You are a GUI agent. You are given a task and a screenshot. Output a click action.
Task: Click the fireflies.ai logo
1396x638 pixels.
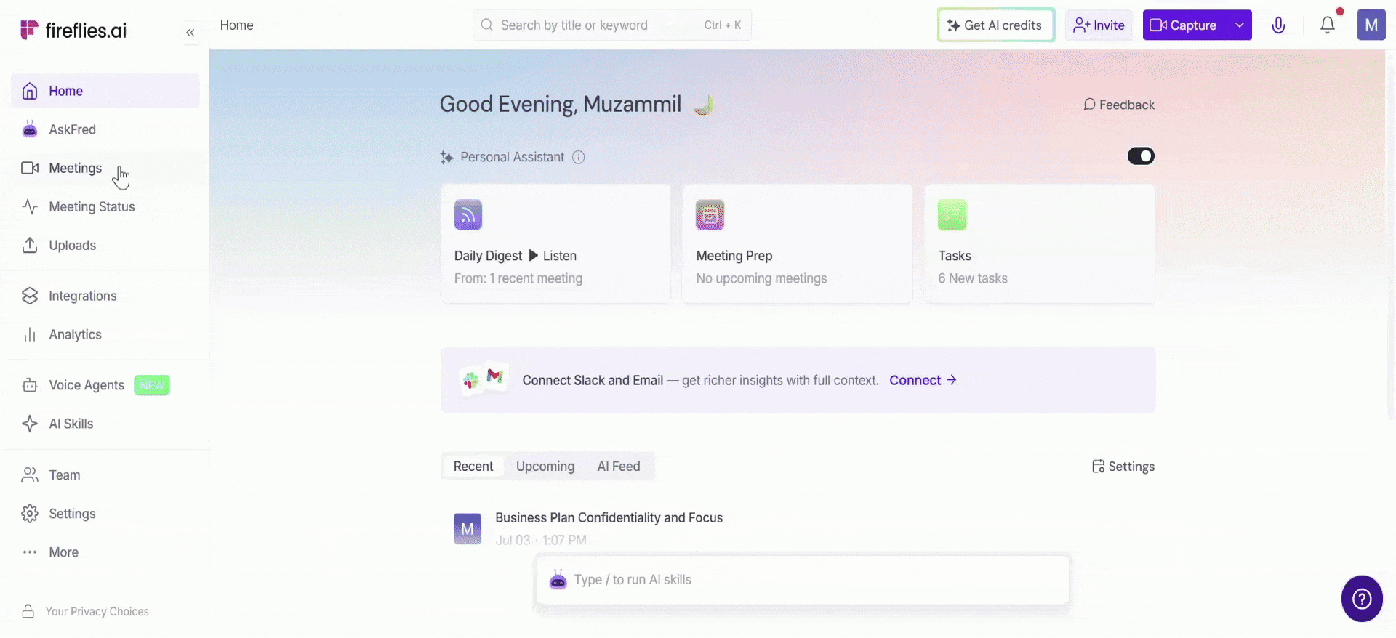(73, 30)
